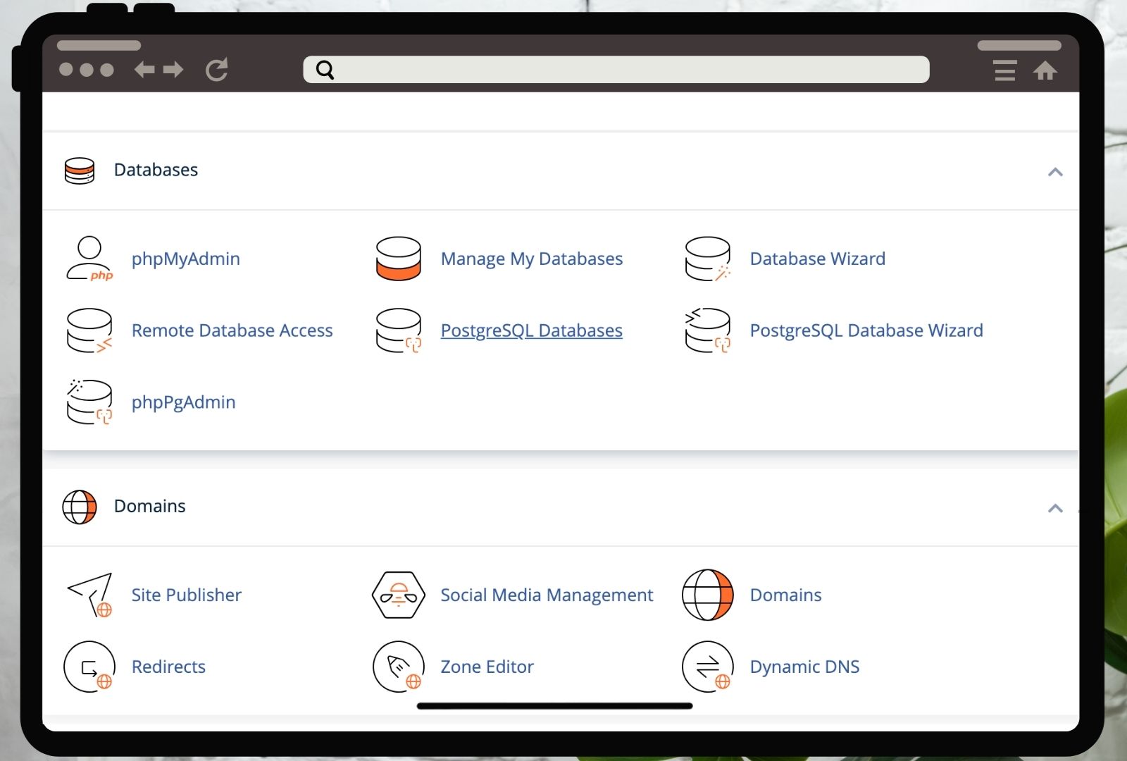The height and width of the screenshot is (761, 1127).
Task: Click the PostgreSQL Databases icon
Action: 399,330
